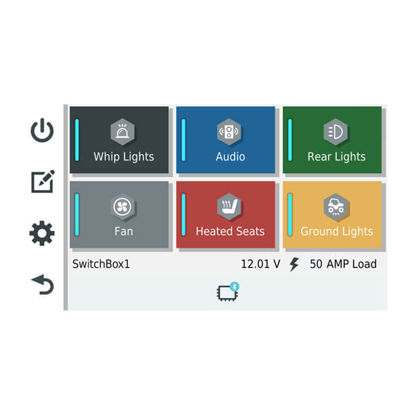Open the edit pencil icon
The height and width of the screenshot is (415, 415).
pyautogui.click(x=43, y=181)
